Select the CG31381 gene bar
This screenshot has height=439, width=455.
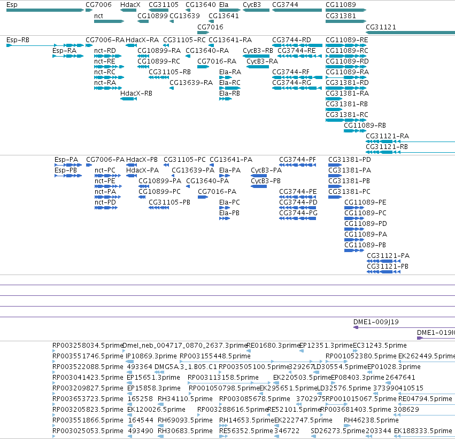pos(346,21)
